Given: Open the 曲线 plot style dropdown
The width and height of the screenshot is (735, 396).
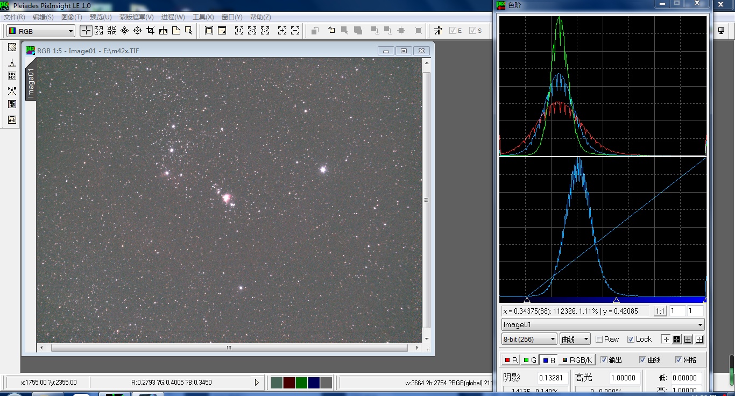Looking at the screenshot, I should coord(575,340).
